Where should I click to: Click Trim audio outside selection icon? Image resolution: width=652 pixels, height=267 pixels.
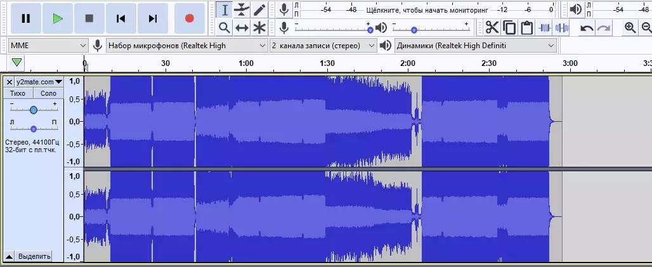(x=544, y=28)
